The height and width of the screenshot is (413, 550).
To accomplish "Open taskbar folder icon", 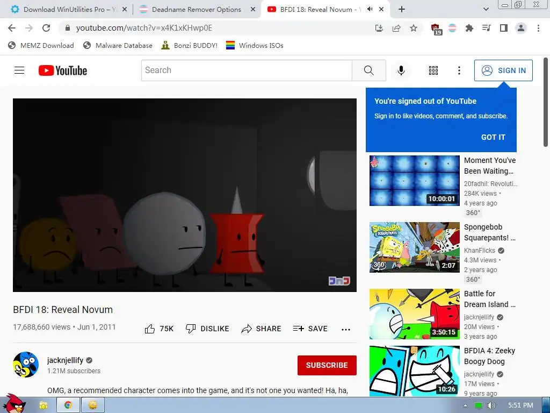I will 43,405.
